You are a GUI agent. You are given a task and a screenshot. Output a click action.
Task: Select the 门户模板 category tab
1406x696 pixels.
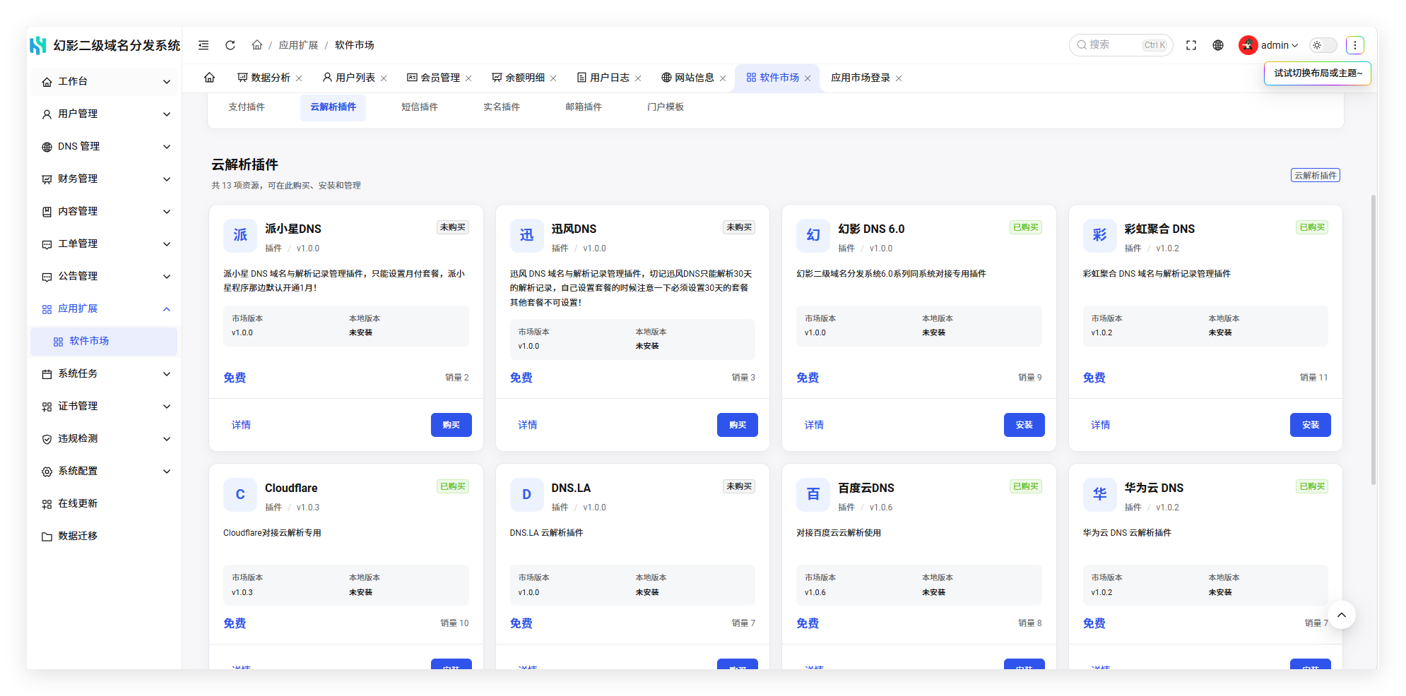pos(666,107)
